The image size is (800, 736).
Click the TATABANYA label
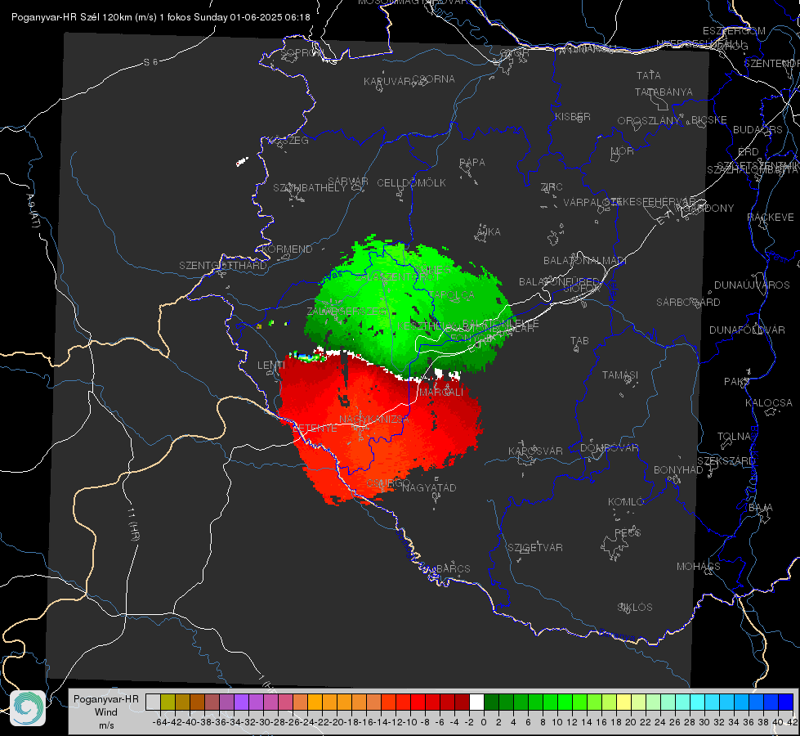coord(664,92)
